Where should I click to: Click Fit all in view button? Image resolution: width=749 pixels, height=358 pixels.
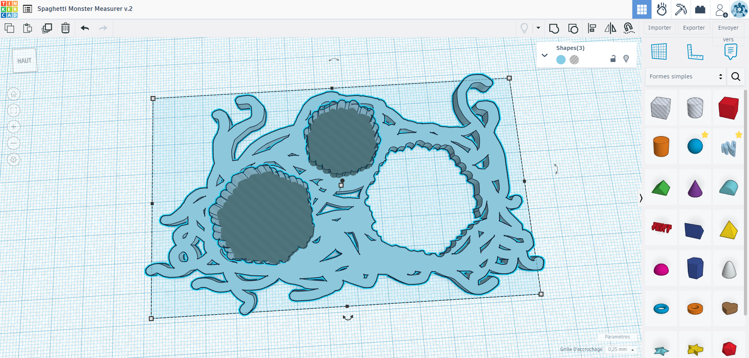coord(14,110)
